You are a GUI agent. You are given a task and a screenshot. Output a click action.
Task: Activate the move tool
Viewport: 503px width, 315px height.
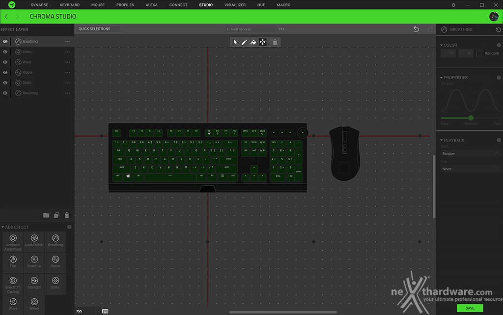point(262,42)
